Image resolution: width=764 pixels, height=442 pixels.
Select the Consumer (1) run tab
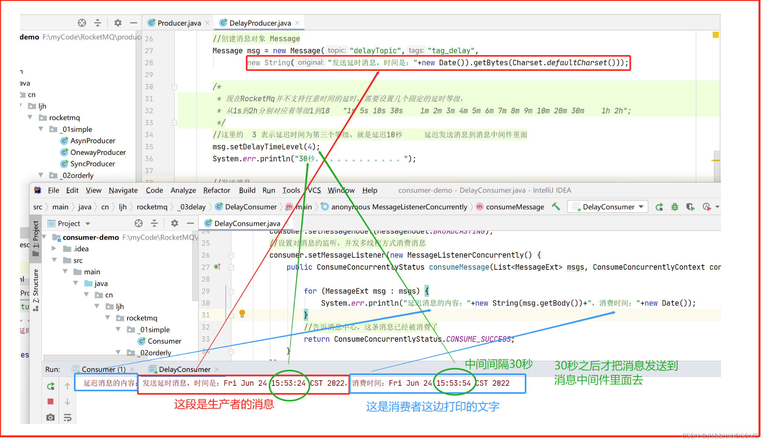103,369
